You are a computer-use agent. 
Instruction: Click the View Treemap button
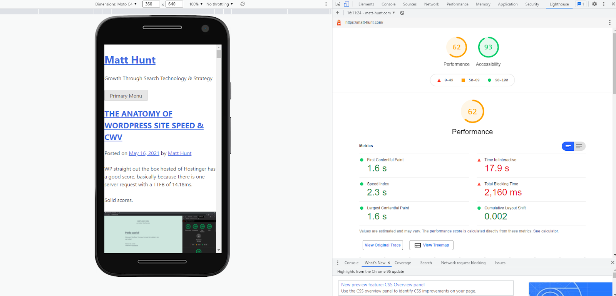click(x=431, y=245)
